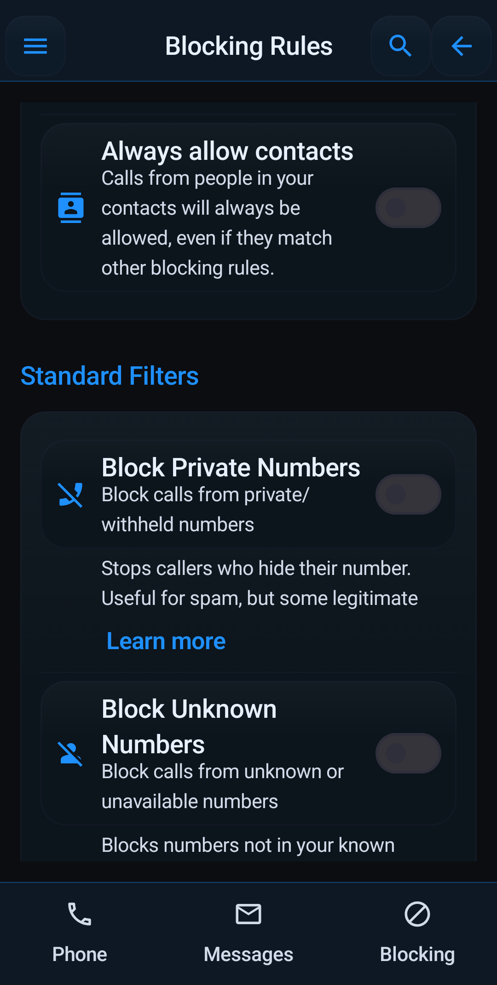Open search with the magnifier icon

(399, 46)
